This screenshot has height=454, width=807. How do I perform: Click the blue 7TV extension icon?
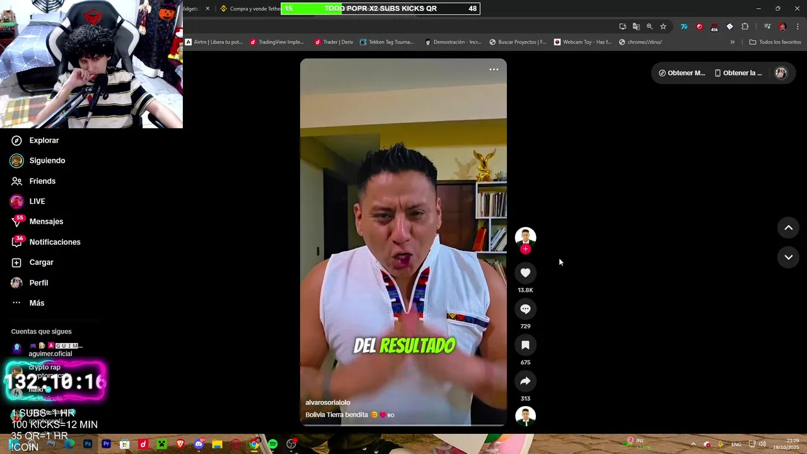(684, 26)
